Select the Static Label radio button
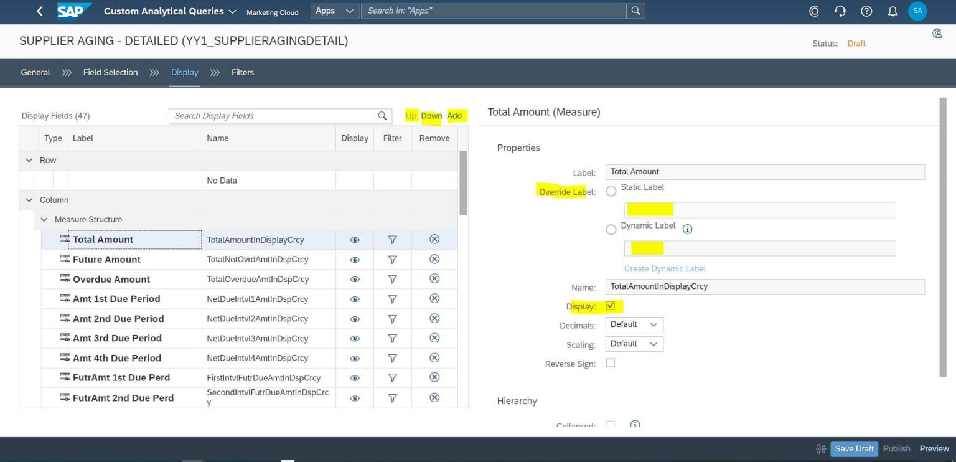Image resolution: width=956 pixels, height=462 pixels. [x=611, y=191]
